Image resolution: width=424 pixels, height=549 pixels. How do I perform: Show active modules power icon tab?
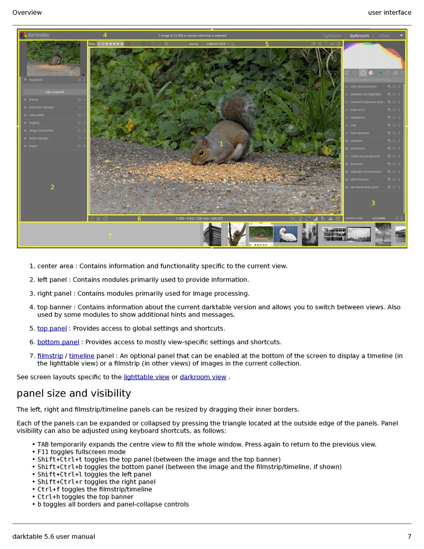click(355, 73)
